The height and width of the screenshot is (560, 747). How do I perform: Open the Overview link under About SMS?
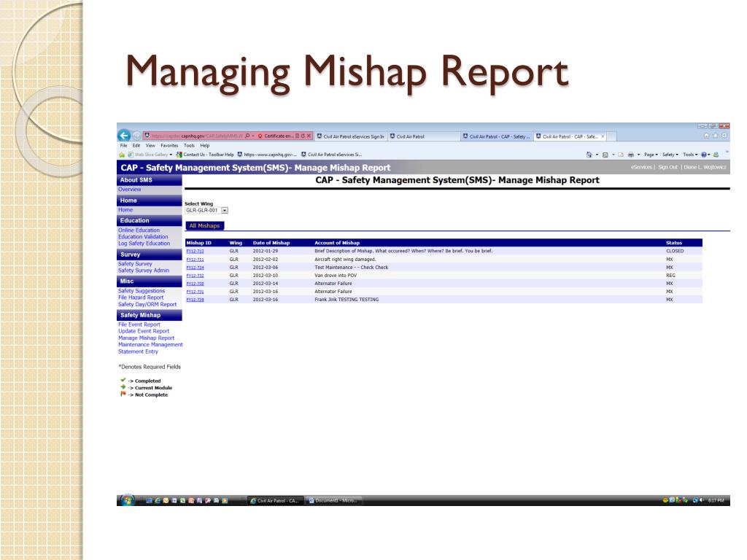(130, 189)
